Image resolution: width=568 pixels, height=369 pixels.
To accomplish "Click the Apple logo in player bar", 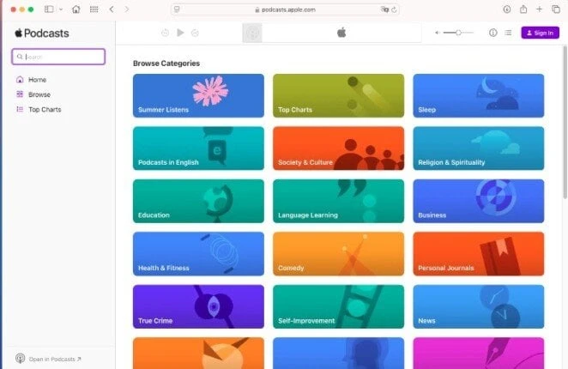I will [x=341, y=33].
